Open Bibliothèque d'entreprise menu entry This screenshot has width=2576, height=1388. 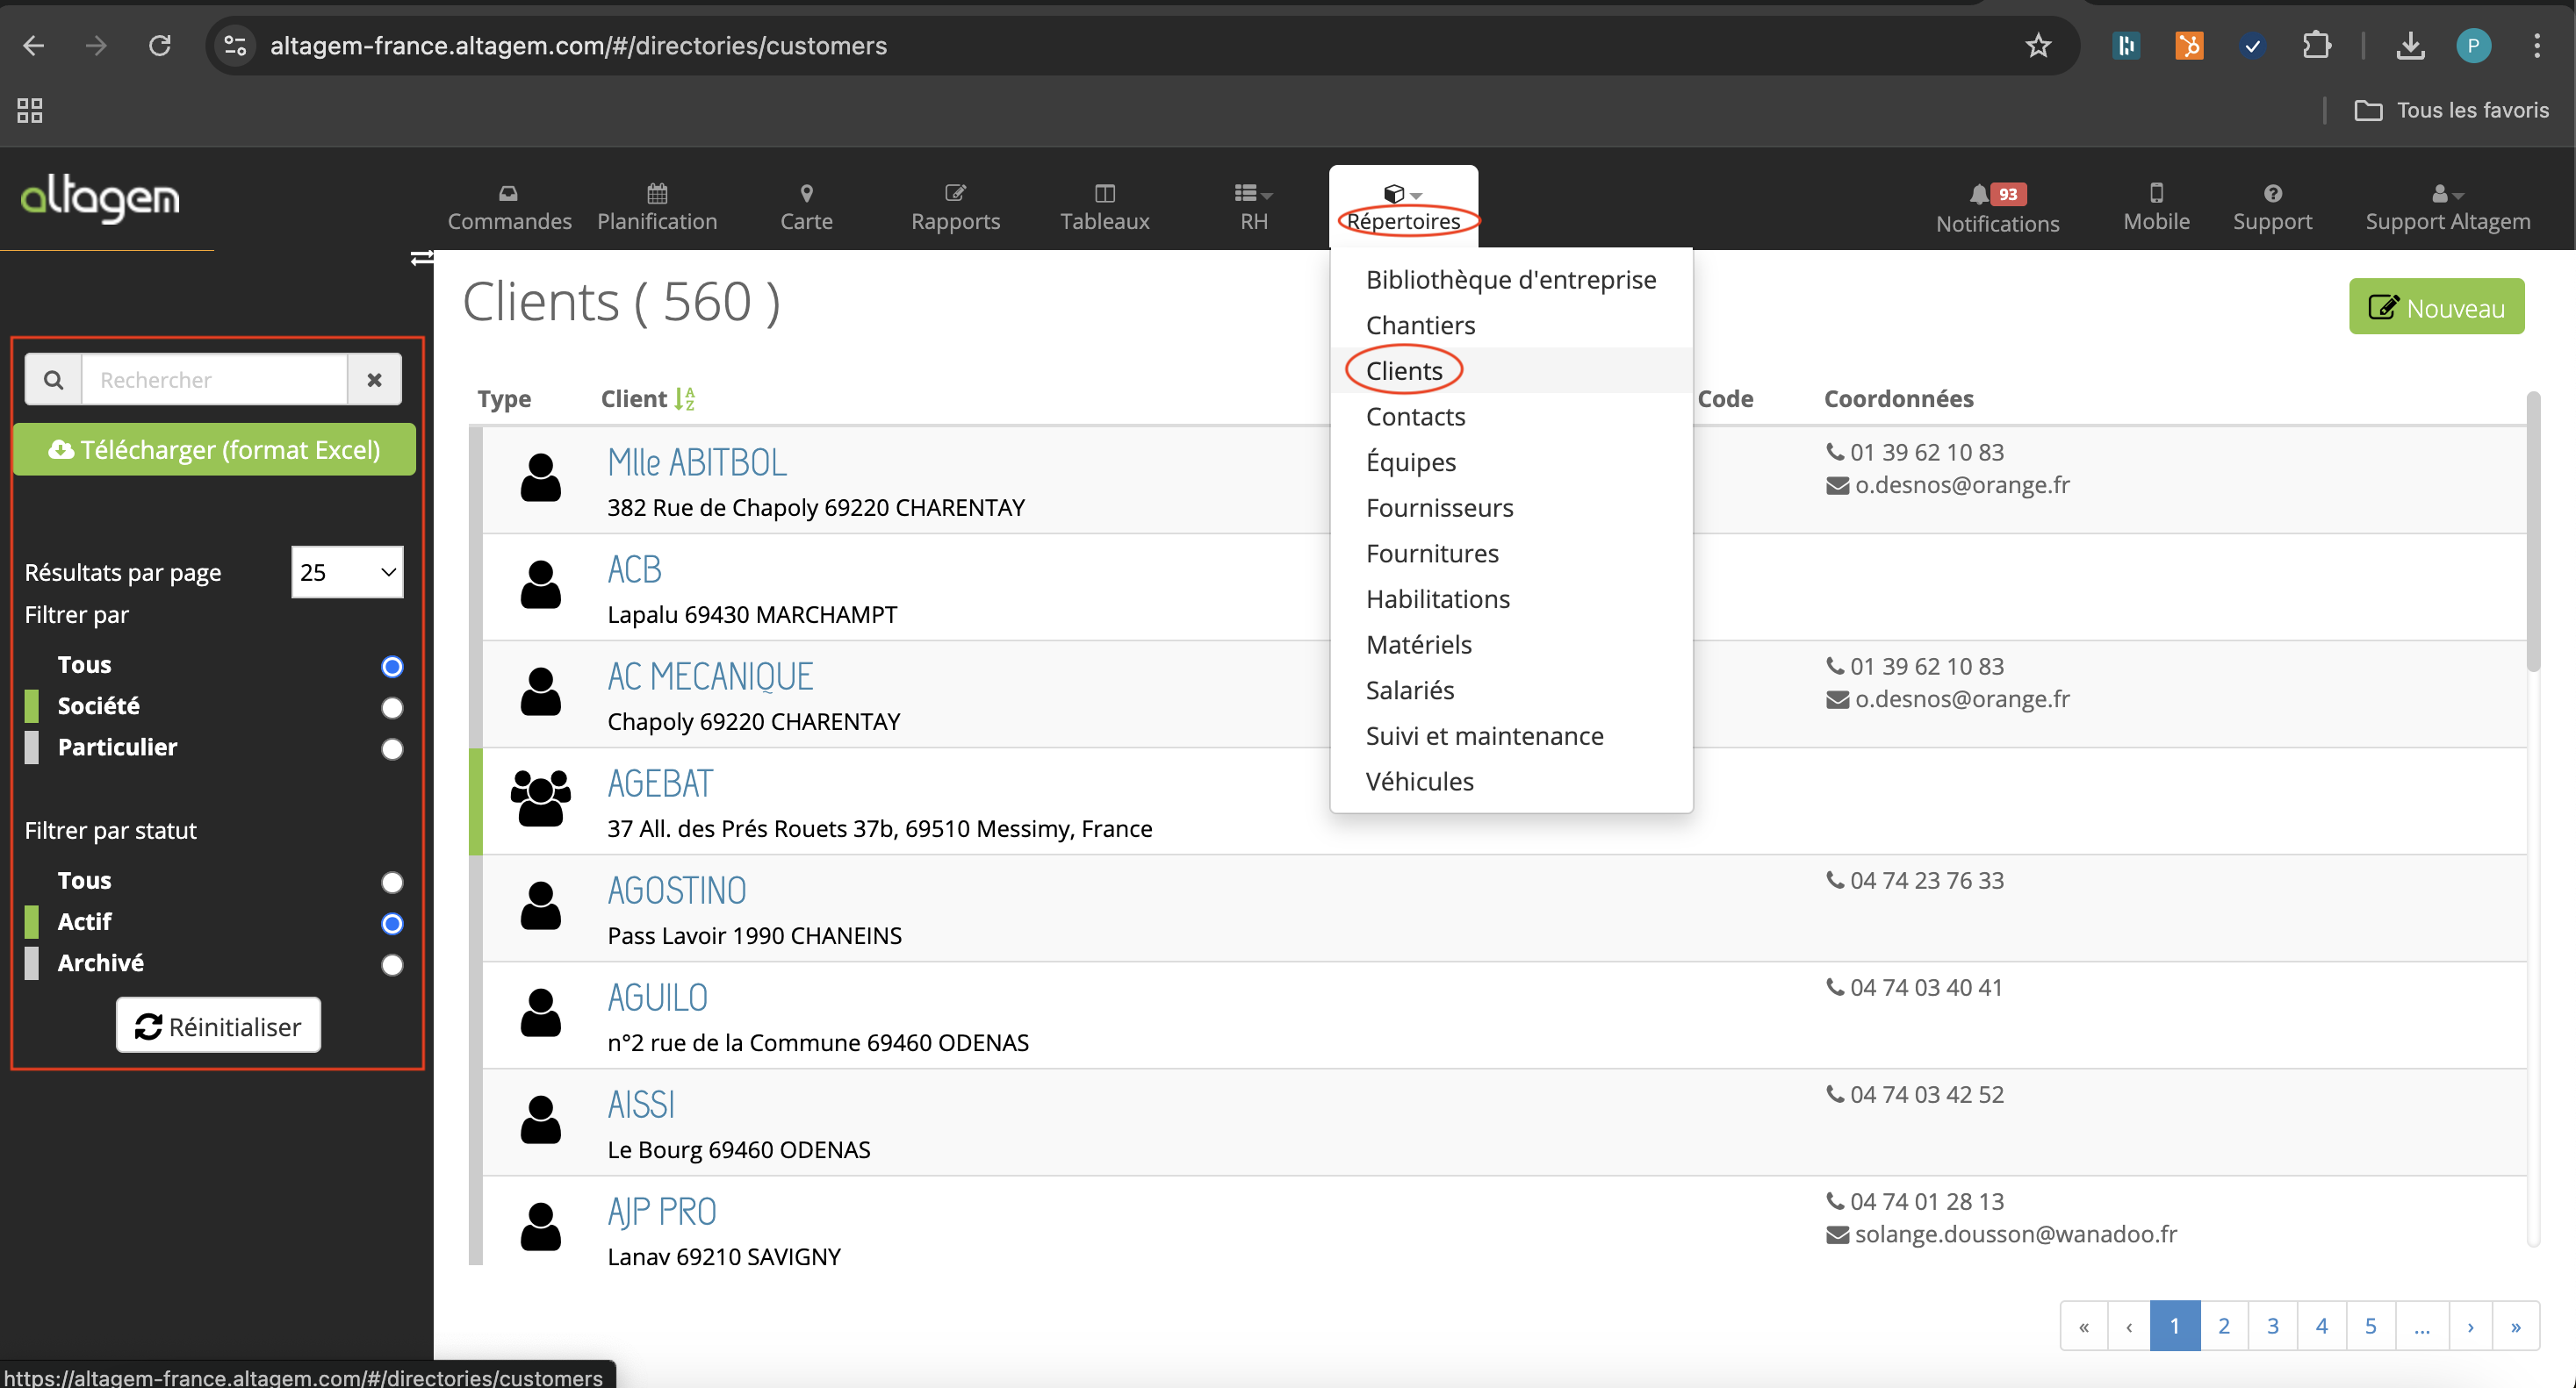click(1510, 280)
